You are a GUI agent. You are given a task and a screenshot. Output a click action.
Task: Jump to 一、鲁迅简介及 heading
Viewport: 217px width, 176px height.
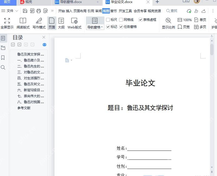[x=31, y=60]
